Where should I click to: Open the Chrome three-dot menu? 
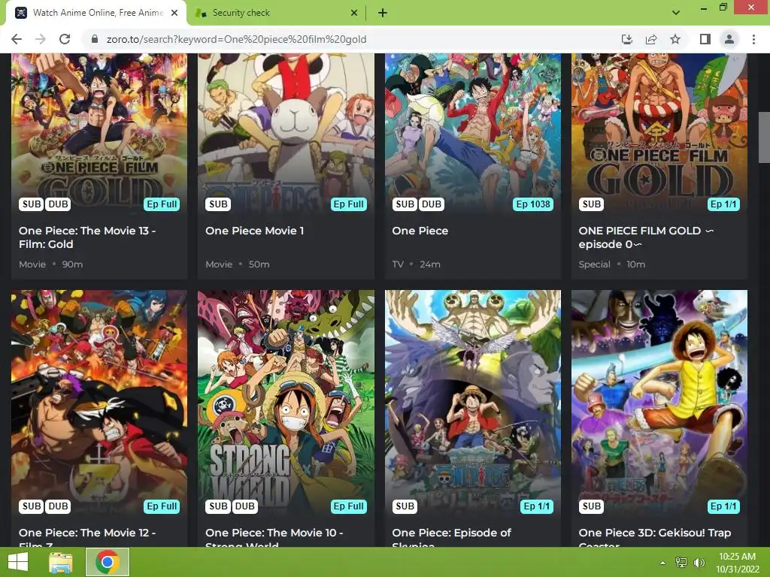tap(753, 39)
